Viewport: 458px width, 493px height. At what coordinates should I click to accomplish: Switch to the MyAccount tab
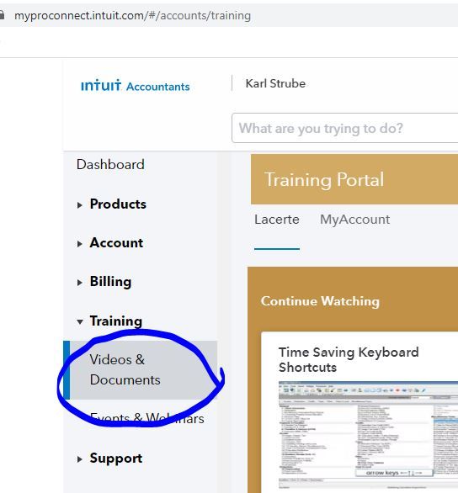(354, 220)
